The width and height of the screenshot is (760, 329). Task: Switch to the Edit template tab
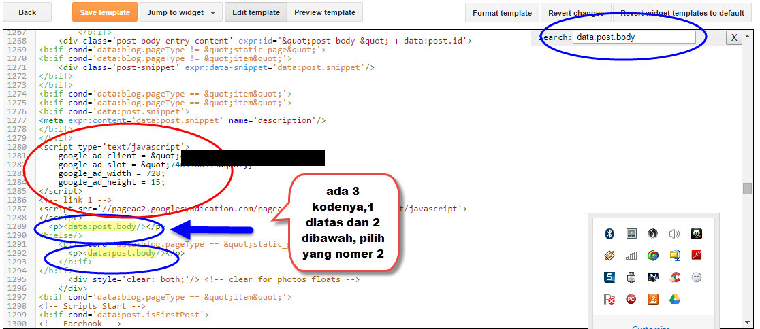tap(255, 12)
